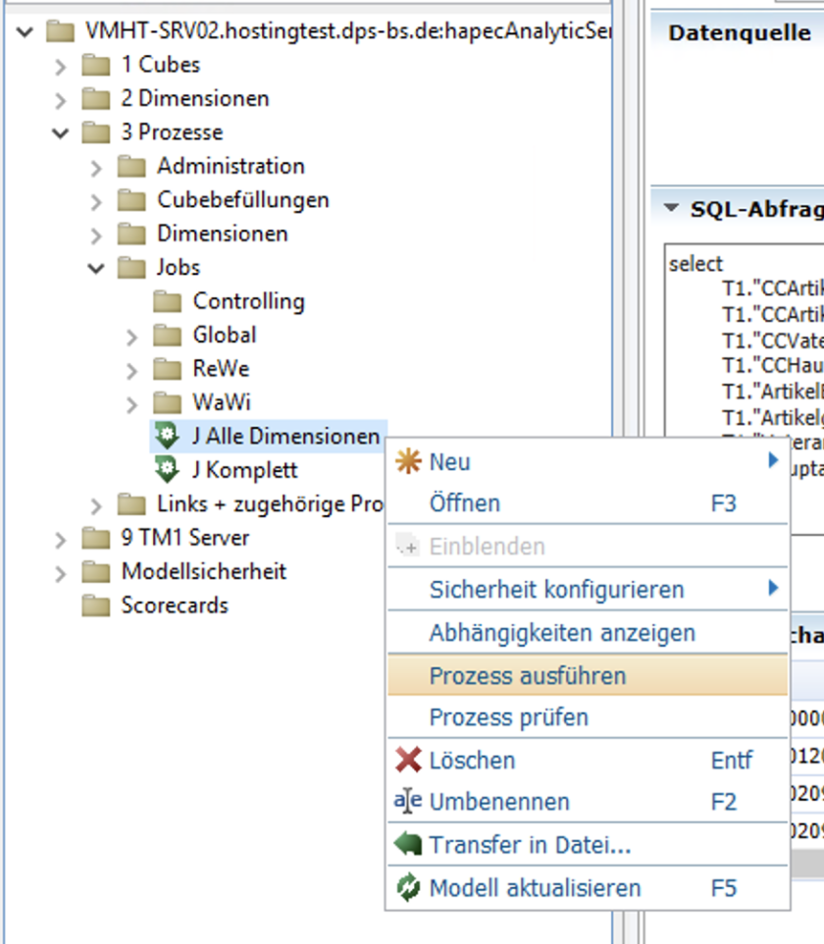This screenshot has width=824, height=944.
Task: Click the orange Neu star icon
Action: [407, 462]
